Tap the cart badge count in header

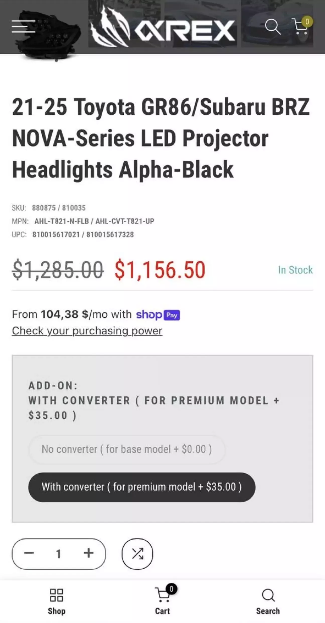[307, 22]
